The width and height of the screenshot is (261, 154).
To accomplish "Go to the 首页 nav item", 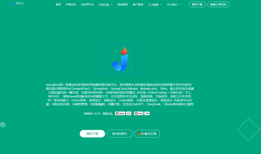I will click(58, 5).
